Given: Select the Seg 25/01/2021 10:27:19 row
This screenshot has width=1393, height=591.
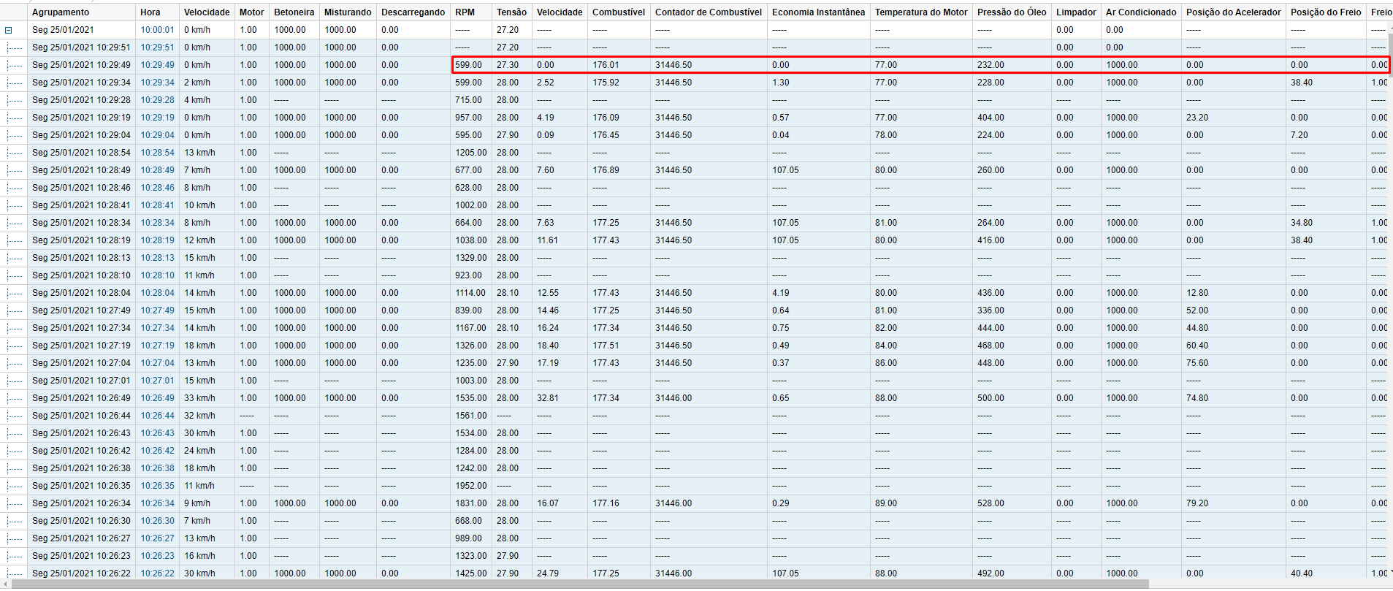Looking at the screenshot, I should (81, 346).
